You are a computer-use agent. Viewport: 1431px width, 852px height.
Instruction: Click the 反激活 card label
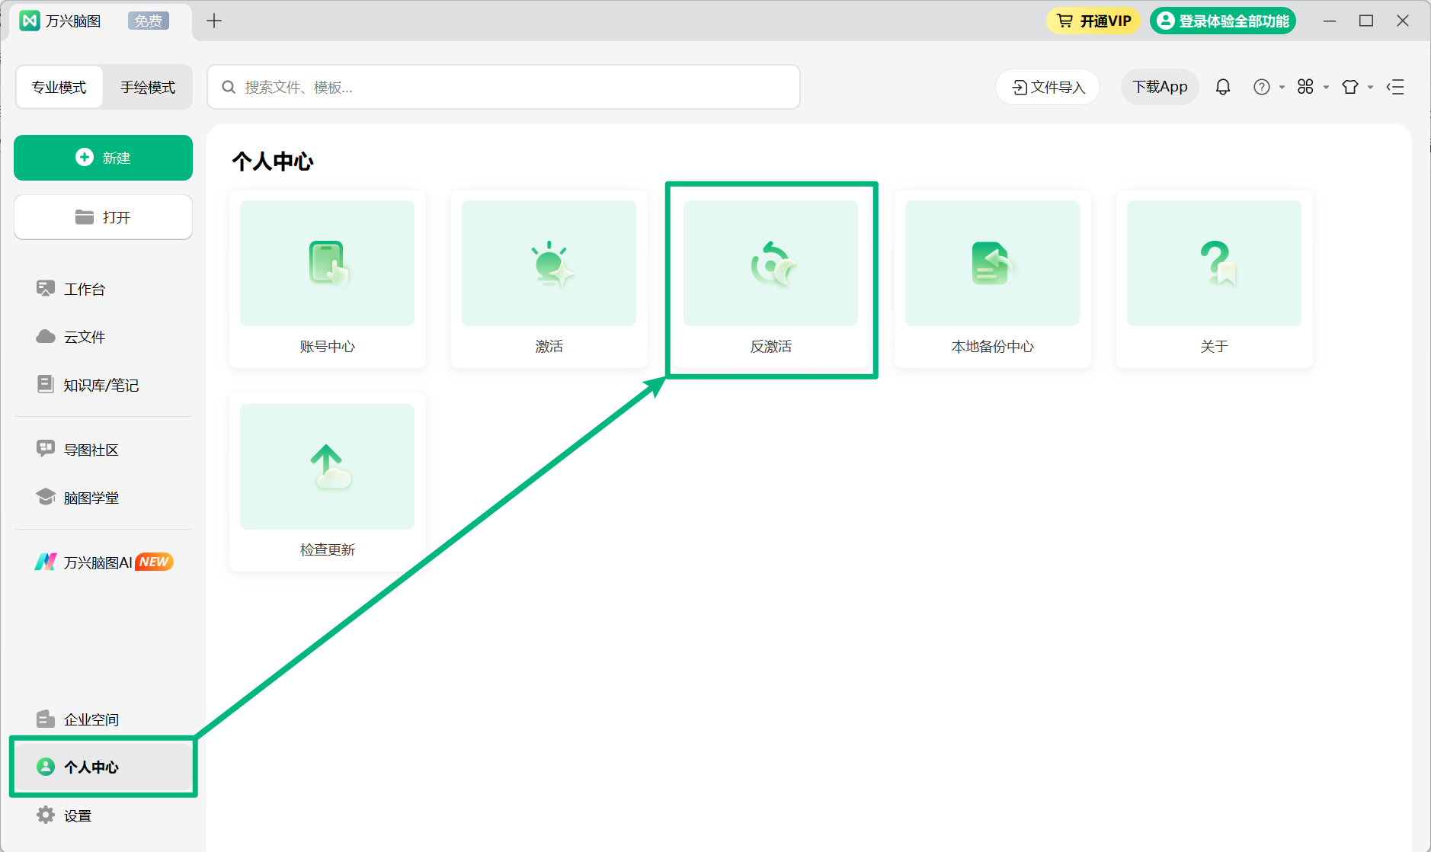coord(771,347)
